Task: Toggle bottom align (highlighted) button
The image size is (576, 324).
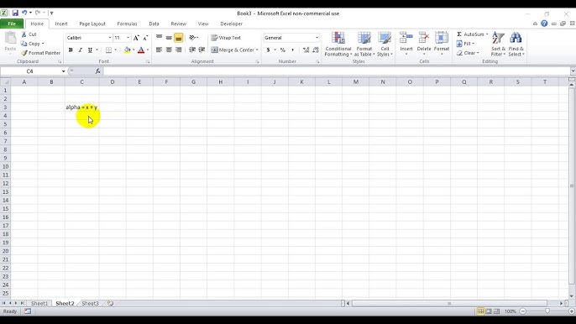Action: point(179,38)
